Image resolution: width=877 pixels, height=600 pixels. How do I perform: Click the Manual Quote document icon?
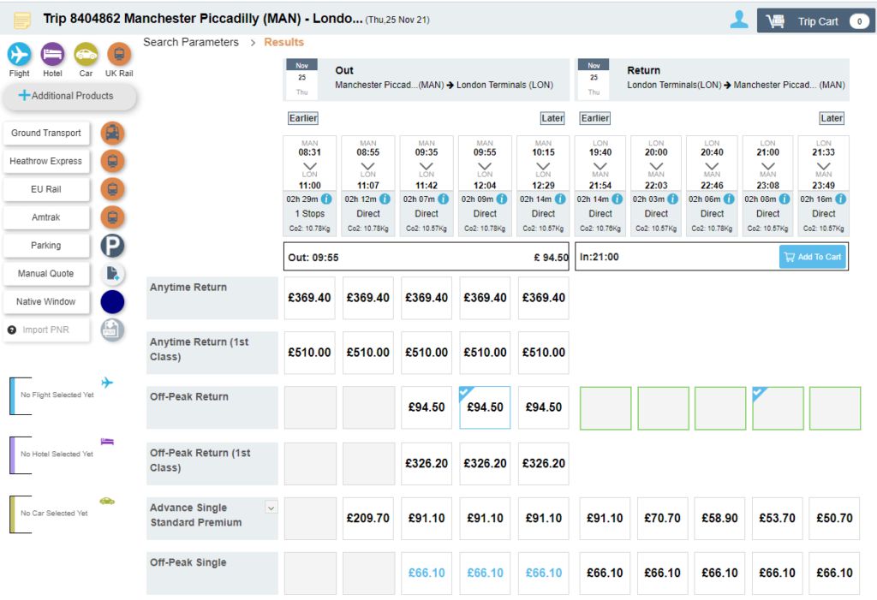pyautogui.click(x=112, y=274)
